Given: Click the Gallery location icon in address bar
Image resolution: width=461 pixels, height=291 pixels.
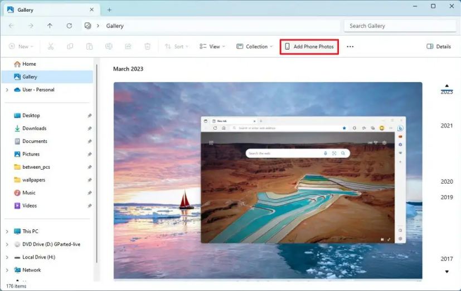Looking at the screenshot, I should point(88,26).
